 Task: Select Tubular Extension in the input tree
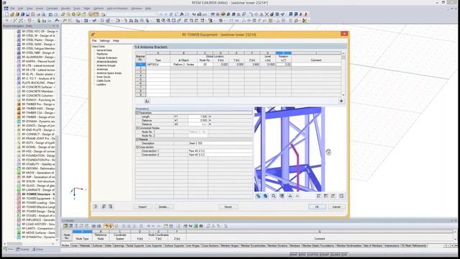[x=107, y=58]
